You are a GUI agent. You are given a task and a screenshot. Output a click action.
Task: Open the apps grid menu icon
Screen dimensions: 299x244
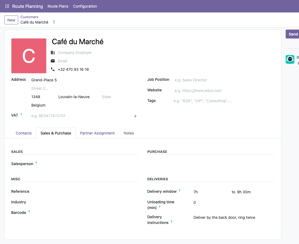tap(7, 6)
